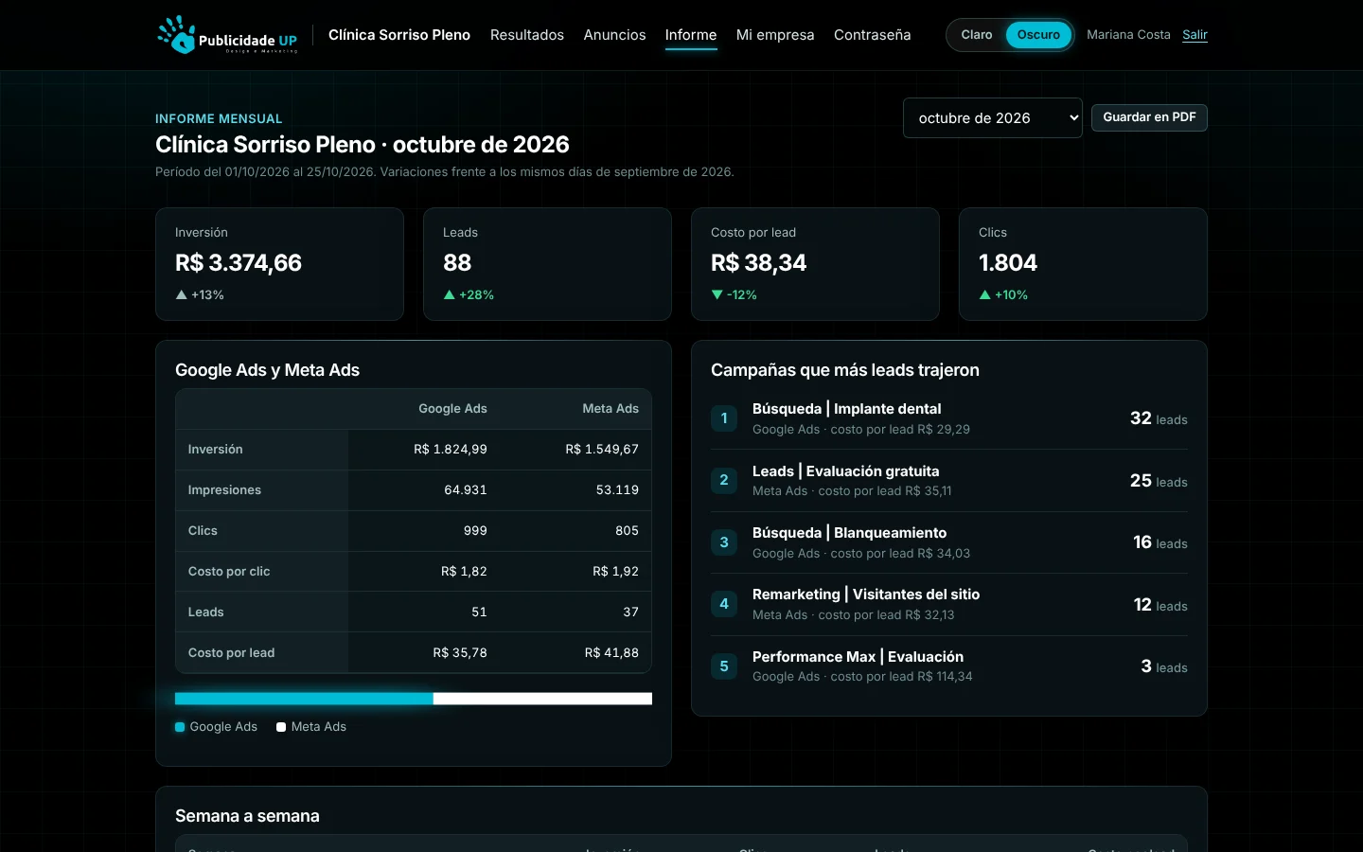
Task: Click the Mariana Costa user name
Action: coord(1128,35)
